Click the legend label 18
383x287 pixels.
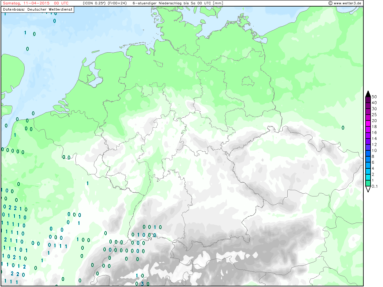click(x=374, y=127)
